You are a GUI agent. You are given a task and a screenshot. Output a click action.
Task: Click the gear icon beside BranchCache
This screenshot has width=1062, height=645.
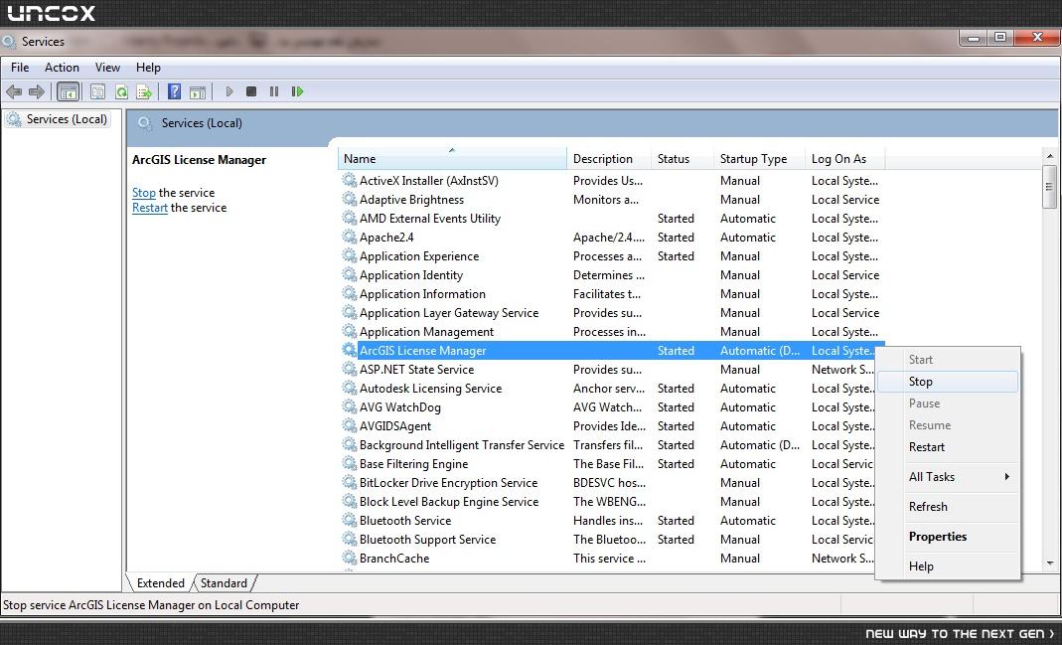[x=349, y=559]
